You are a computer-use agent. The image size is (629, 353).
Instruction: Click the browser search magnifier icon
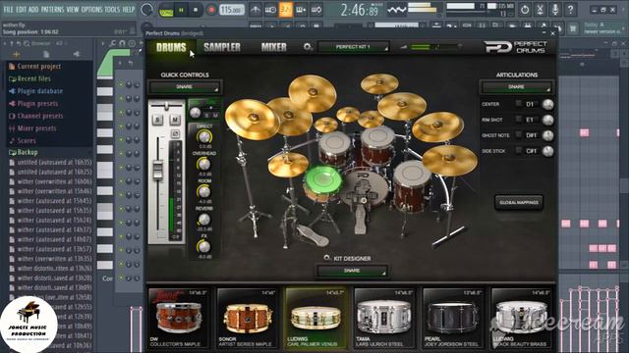click(27, 43)
